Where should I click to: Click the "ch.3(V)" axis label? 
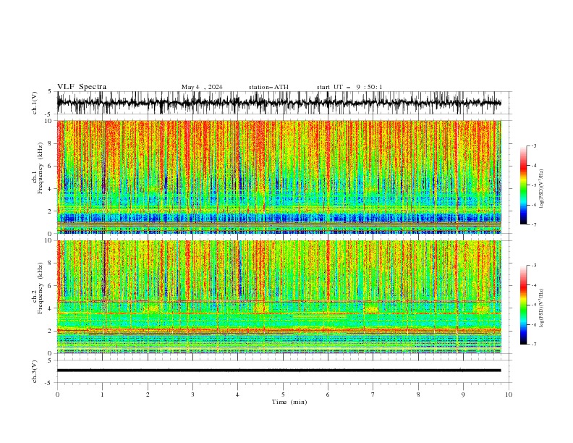(x=35, y=371)
